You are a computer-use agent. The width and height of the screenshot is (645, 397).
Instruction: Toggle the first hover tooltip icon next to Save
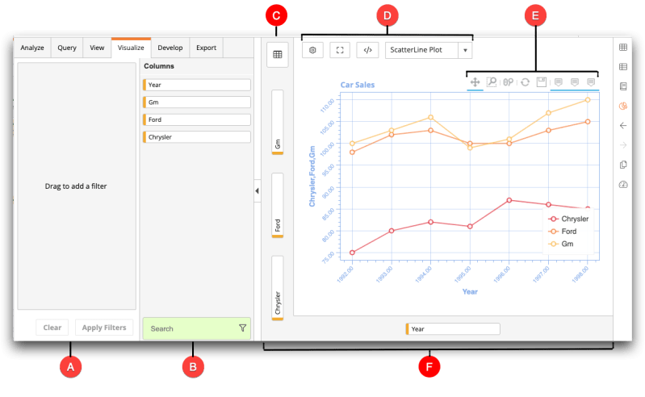click(x=558, y=82)
